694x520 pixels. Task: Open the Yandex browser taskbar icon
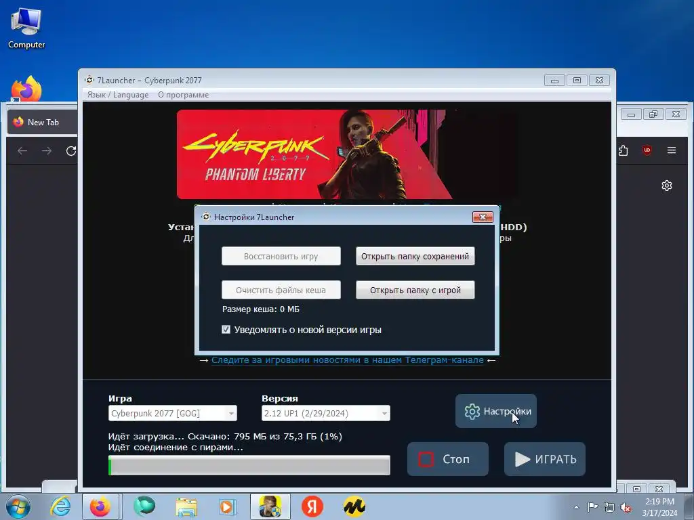(312, 506)
